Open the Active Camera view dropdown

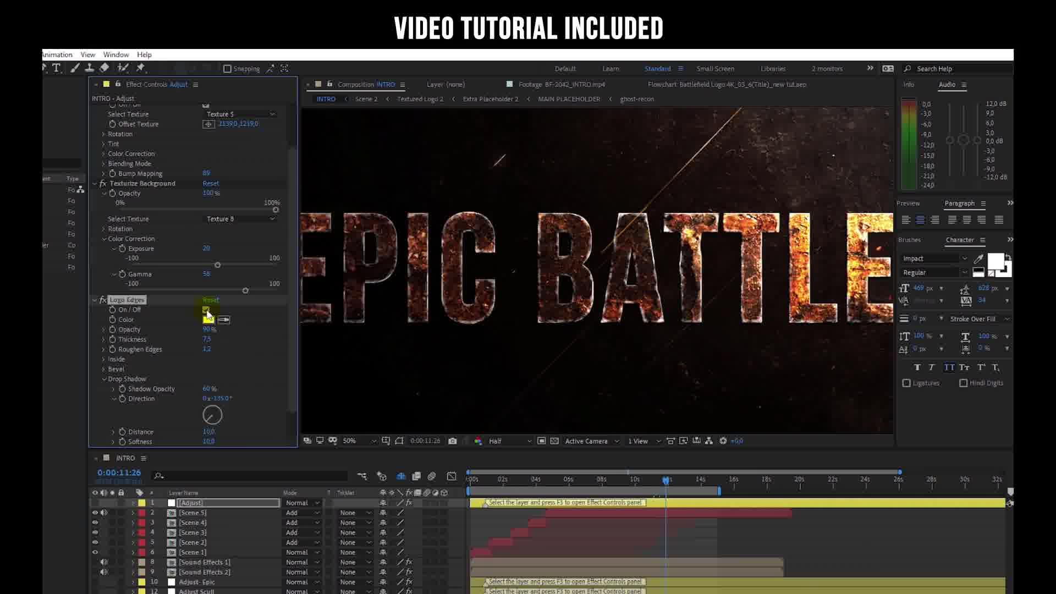tap(592, 441)
